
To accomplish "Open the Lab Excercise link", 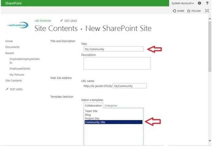I will [43, 21].
